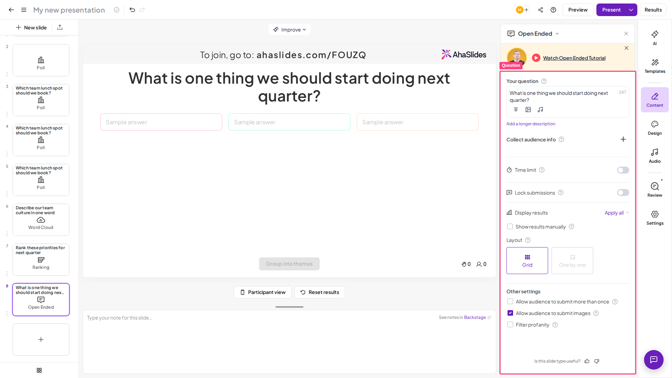
Task: Click Watch Open Ended Tutorial link
Action: click(x=574, y=58)
